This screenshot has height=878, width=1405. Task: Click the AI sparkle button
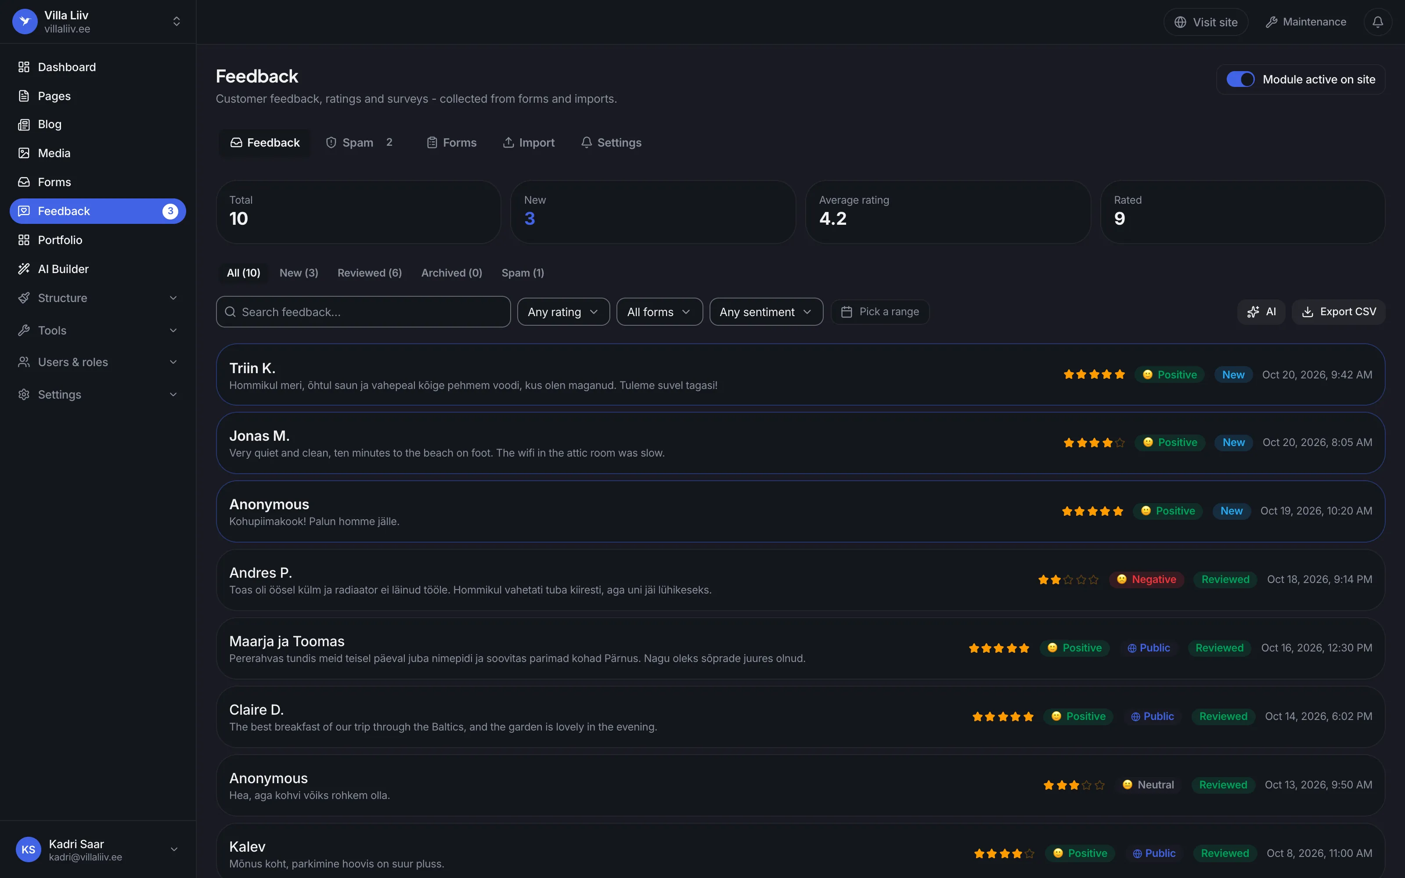[1261, 312]
